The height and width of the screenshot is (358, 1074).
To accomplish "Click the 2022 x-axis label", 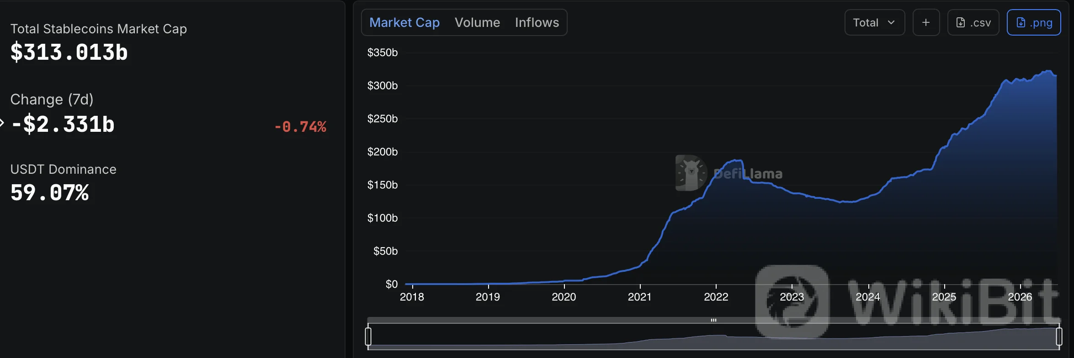I will (716, 297).
